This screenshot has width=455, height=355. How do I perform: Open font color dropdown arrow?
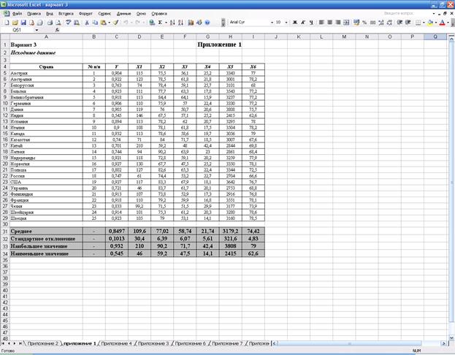(x=448, y=23)
